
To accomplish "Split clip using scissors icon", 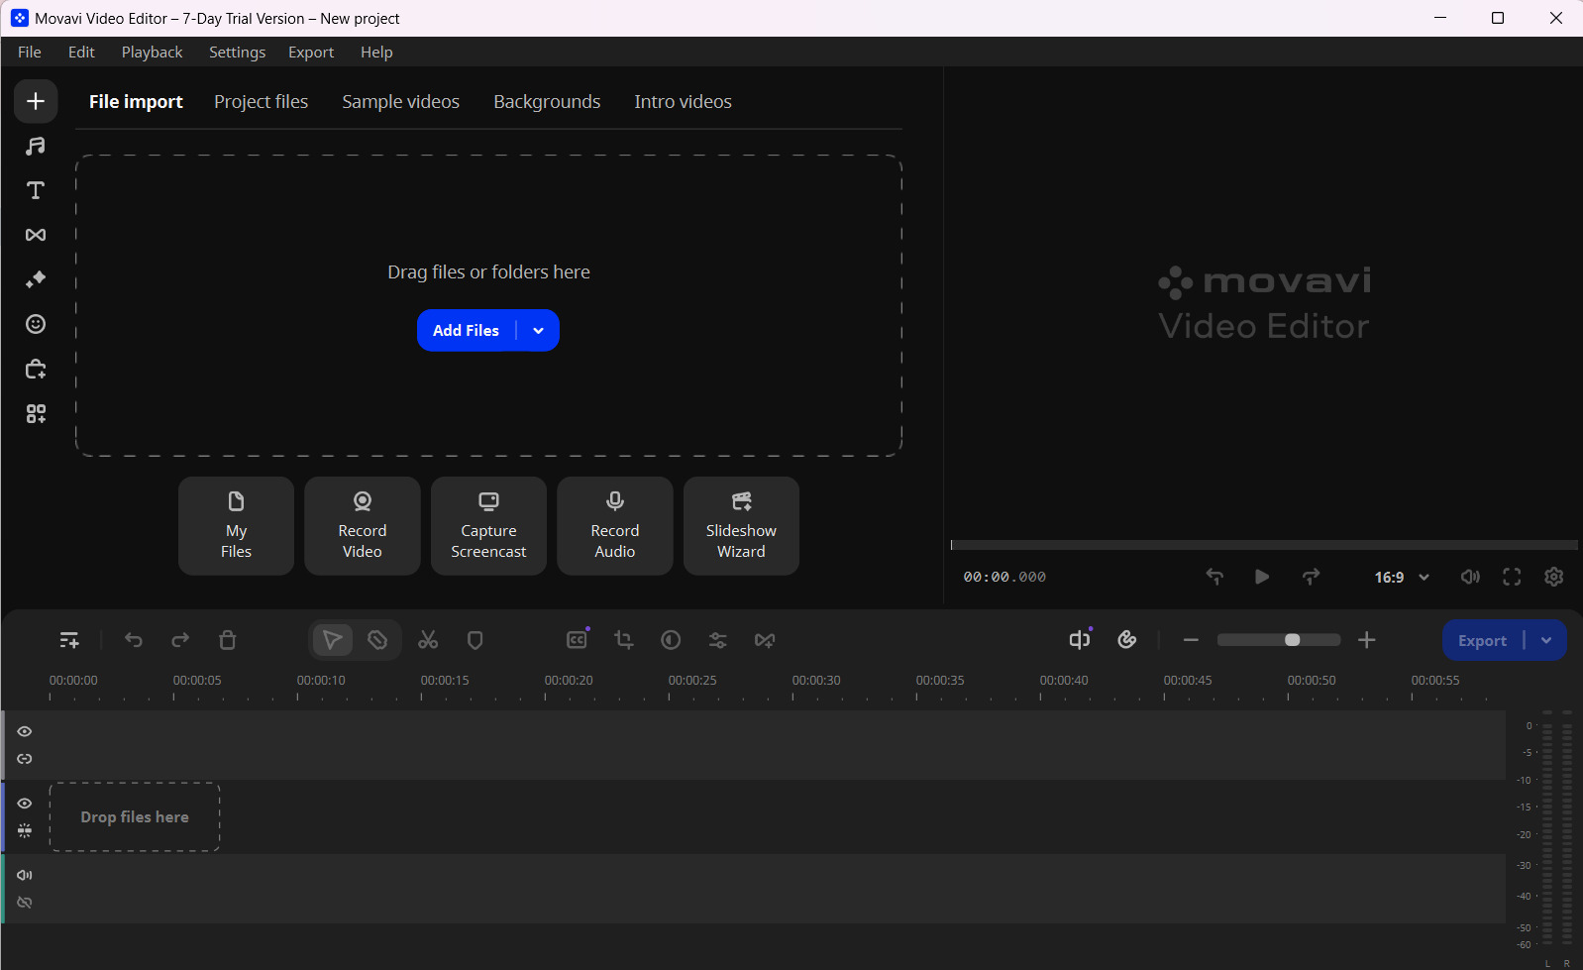I will [x=428, y=640].
